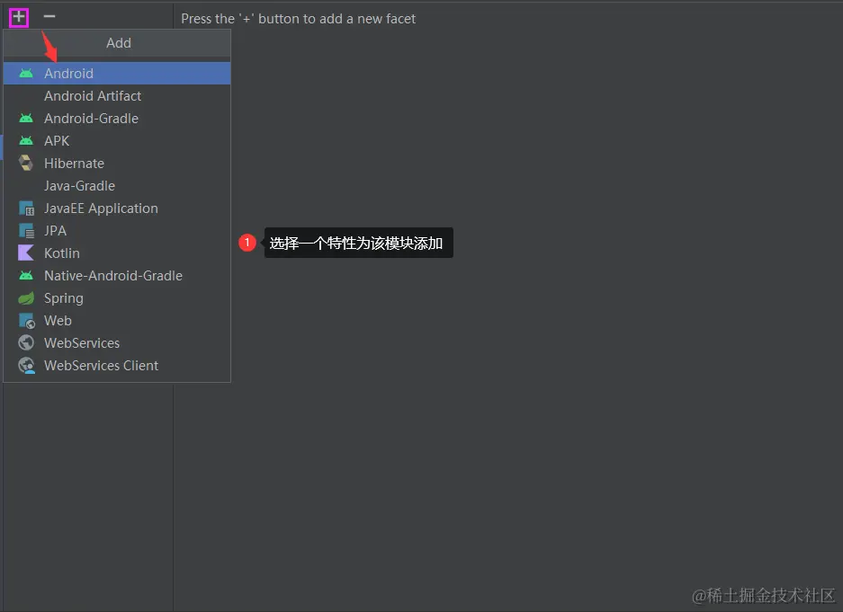Click the Spring leaf icon
The width and height of the screenshot is (843, 612).
26,298
